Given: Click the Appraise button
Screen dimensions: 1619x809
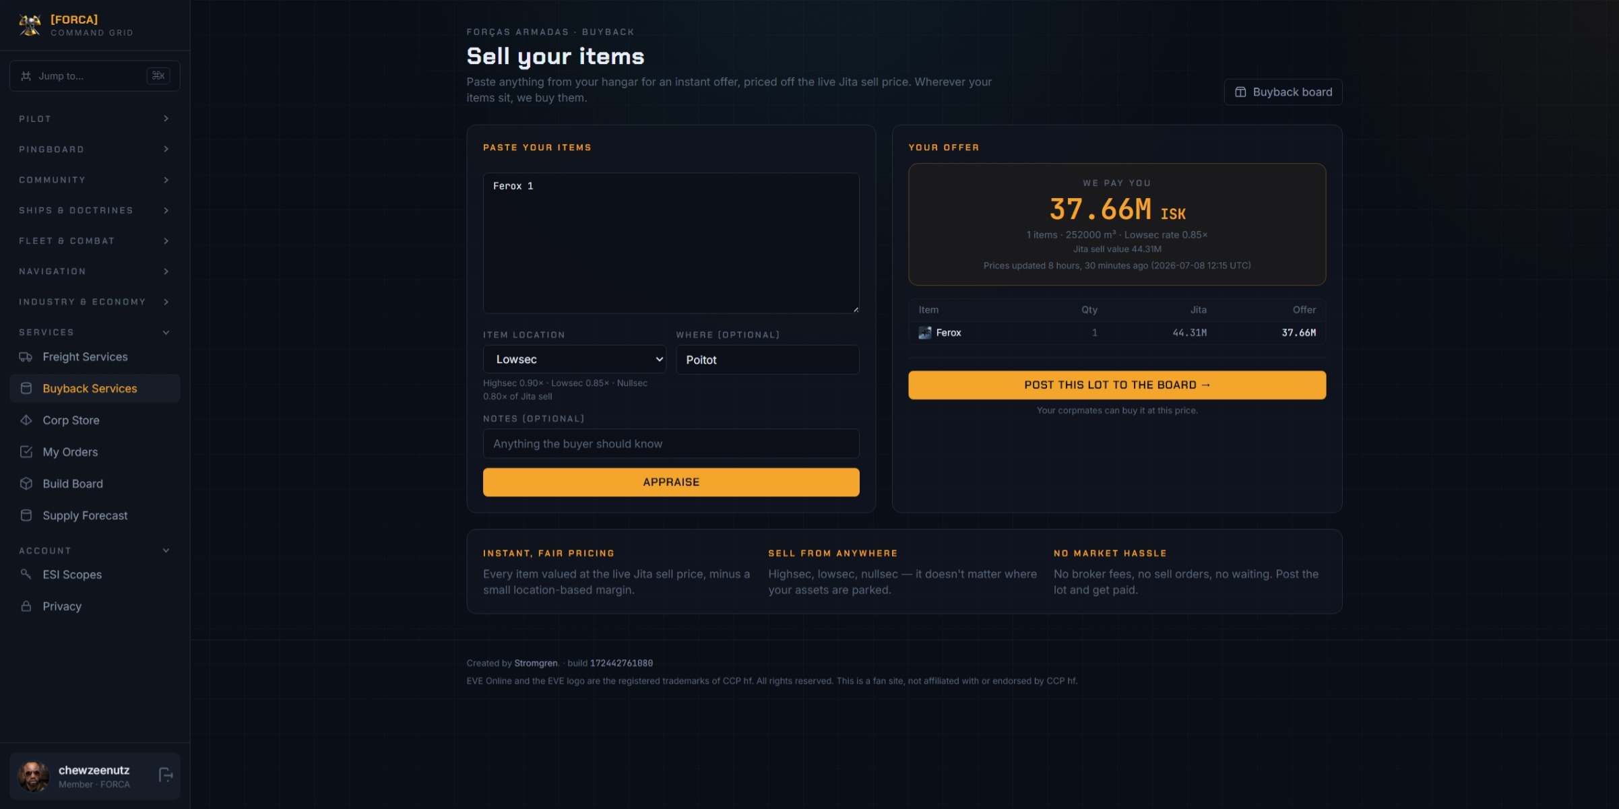Looking at the screenshot, I should click(671, 482).
